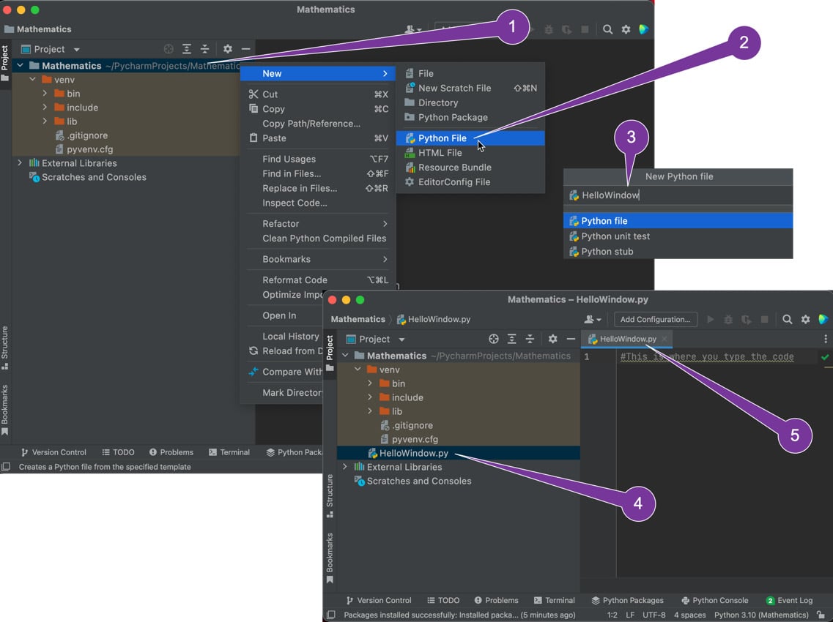The height and width of the screenshot is (622, 833).
Task: Open the editor tab options three-dot menu
Action: pyautogui.click(x=825, y=339)
